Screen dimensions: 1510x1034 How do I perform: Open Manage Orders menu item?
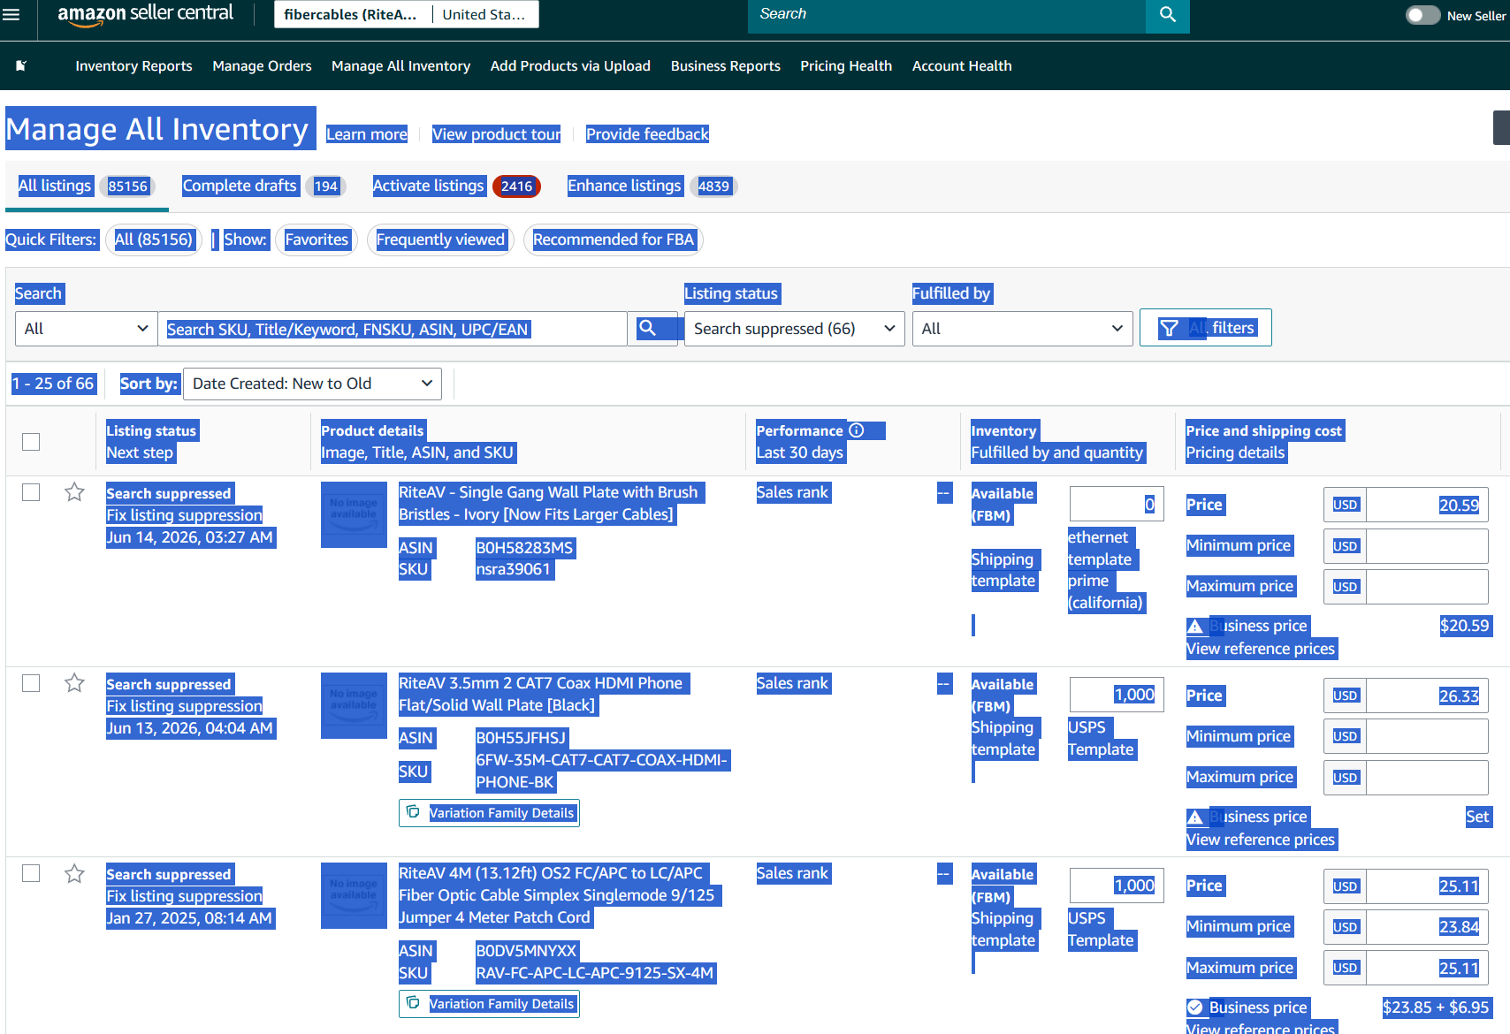[x=262, y=65]
